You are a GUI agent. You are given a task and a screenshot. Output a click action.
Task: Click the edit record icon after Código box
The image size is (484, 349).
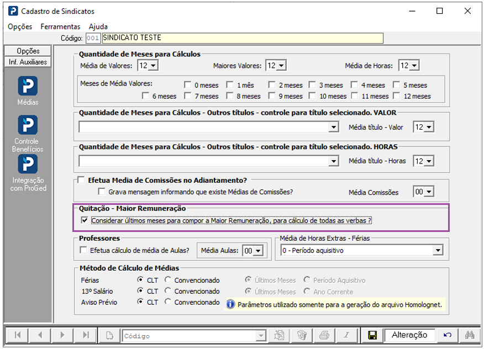point(279,335)
